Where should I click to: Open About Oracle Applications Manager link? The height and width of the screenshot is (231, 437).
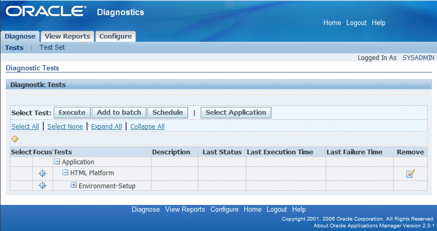(374, 226)
